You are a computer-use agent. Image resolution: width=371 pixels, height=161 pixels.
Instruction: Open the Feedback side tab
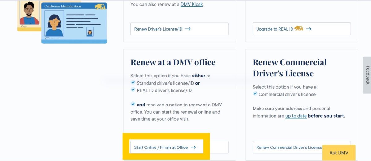pyautogui.click(x=367, y=75)
